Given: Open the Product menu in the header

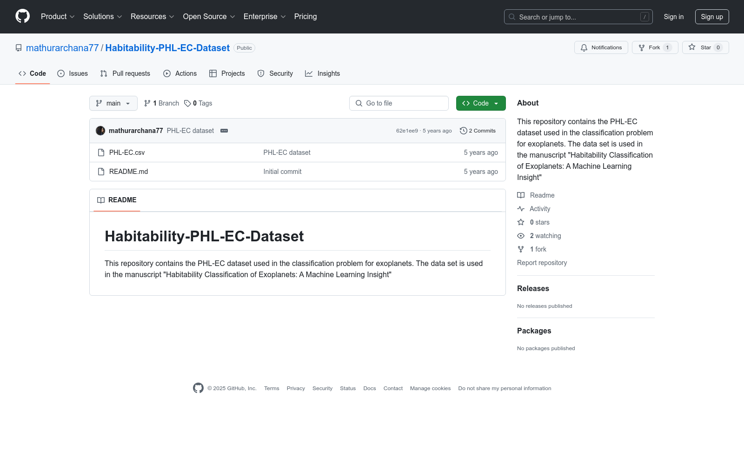Looking at the screenshot, I should (x=58, y=17).
